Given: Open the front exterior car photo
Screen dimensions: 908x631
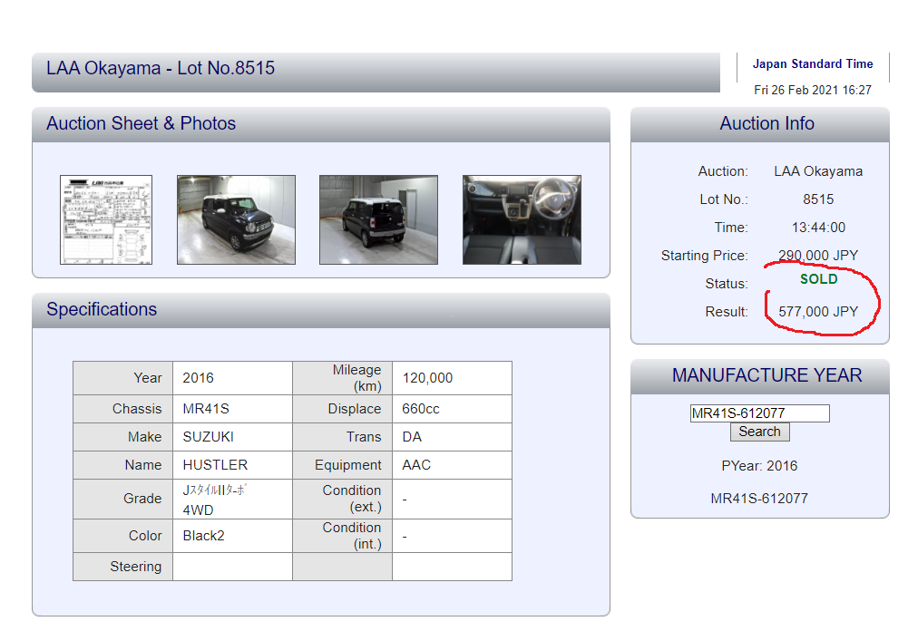Looking at the screenshot, I should 236,220.
